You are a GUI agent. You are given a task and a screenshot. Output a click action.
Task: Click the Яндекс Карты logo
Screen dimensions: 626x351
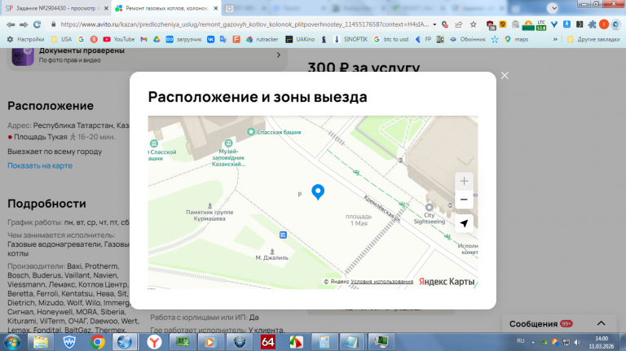pyautogui.click(x=447, y=282)
